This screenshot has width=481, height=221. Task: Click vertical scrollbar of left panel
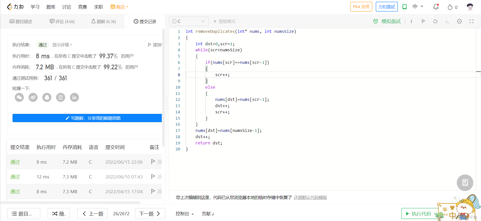tap(164, 88)
